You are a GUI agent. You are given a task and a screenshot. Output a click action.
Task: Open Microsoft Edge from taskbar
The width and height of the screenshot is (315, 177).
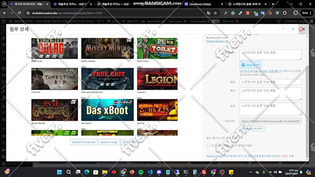click(87, 172)
